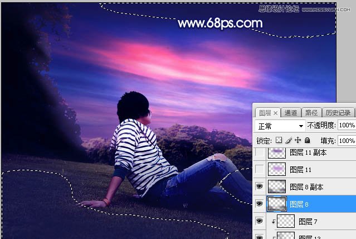Show the hidden 图层 11 layer
The image size is (356, 239).
(260, 169)
